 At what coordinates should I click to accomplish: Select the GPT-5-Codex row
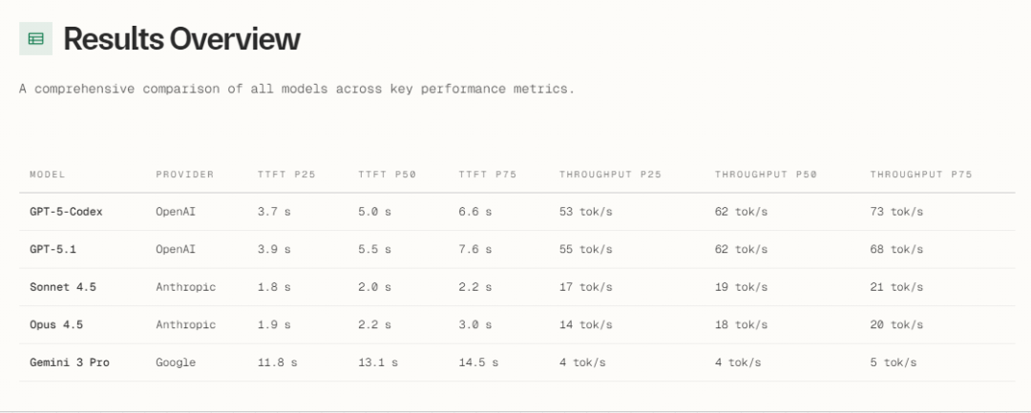click(x=66, y=212)
